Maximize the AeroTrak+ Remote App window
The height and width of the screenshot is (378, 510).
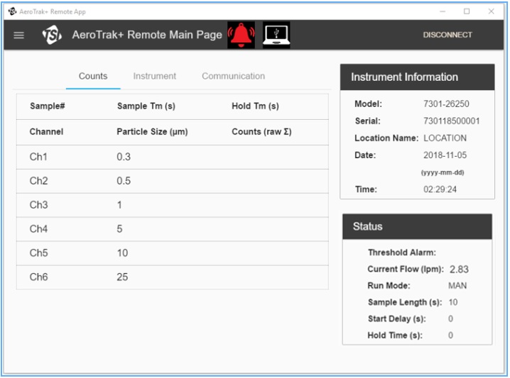click(x=467, y=11)
